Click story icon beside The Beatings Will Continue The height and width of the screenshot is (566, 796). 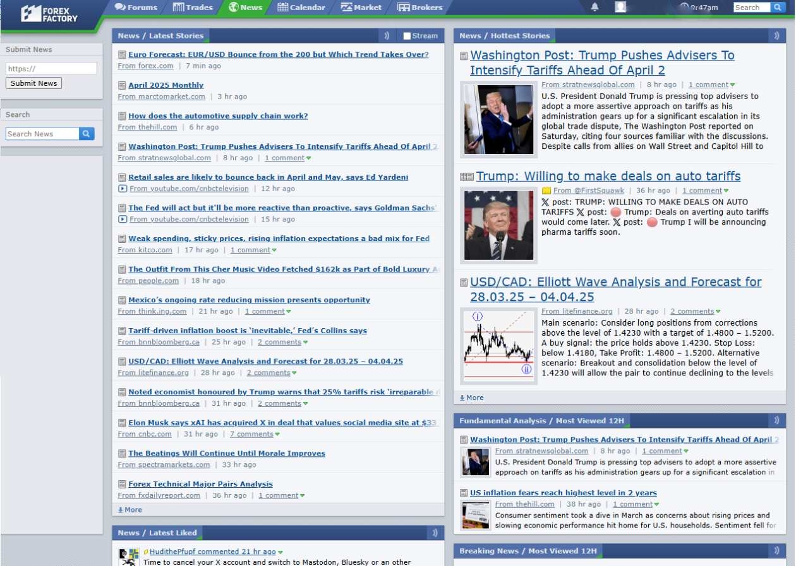[123, 454]
